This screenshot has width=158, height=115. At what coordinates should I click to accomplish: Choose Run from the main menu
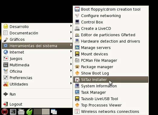pos(37,94)
